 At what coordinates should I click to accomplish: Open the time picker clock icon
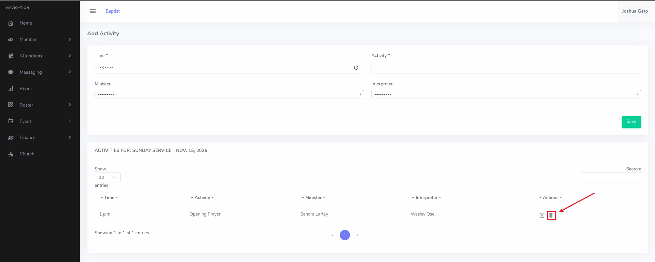coord(356,68)
